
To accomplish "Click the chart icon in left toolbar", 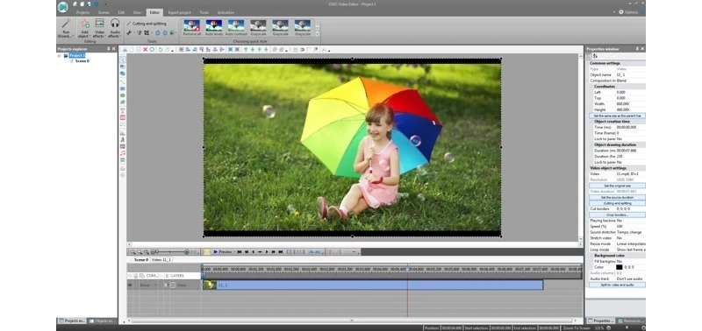I will click(123, 133).
